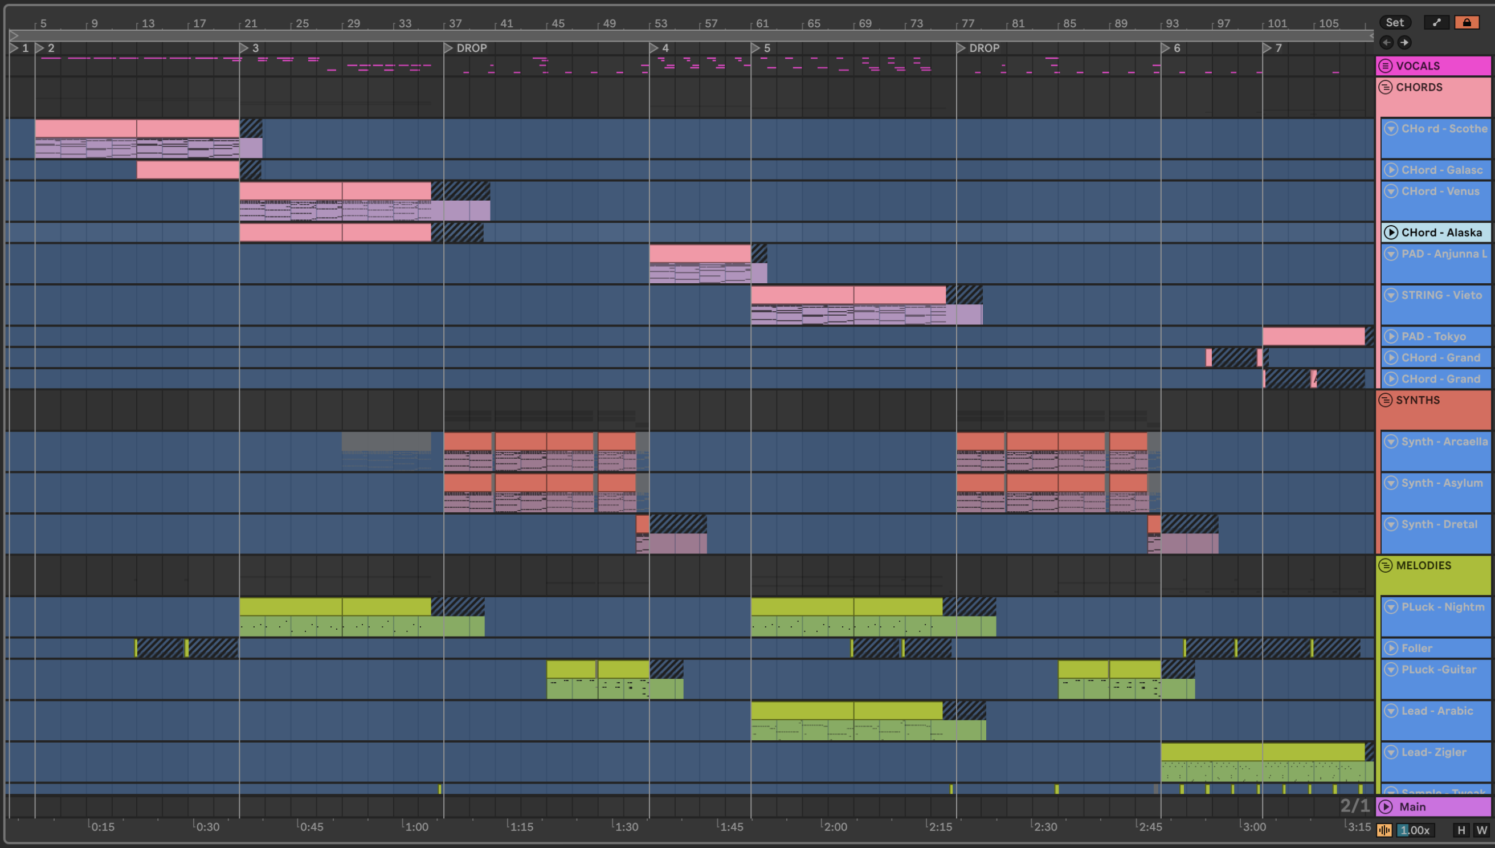
Task: Jump to the next locator with the arrow
Action: click(x=1404, y=42)
